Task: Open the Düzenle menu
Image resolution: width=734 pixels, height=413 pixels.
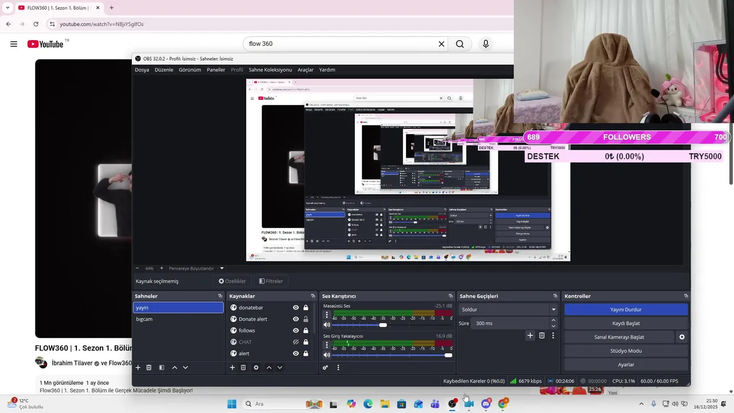Action: tap(164, 70)
